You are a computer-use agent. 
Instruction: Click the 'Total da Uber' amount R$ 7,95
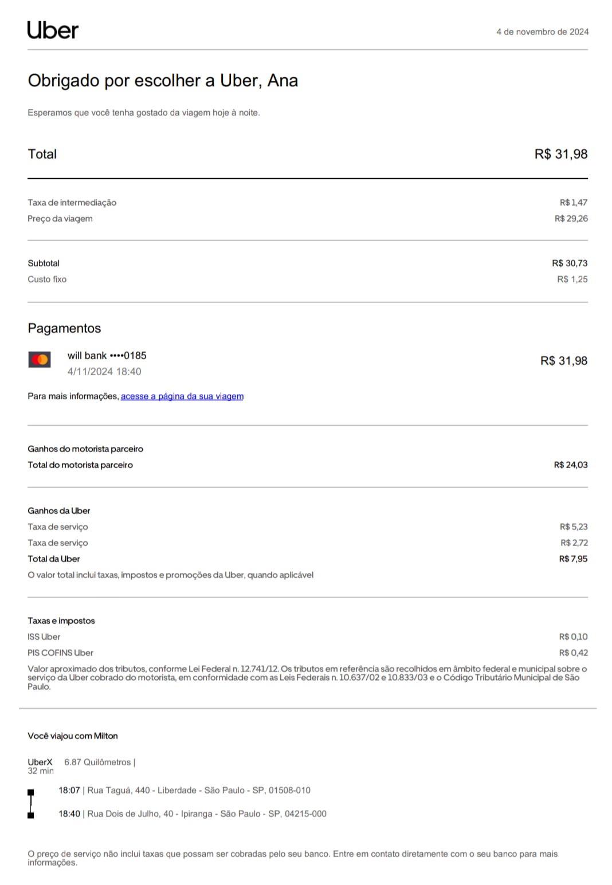pos(573,559)
